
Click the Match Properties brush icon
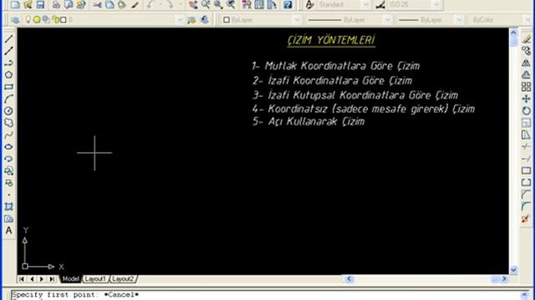[135, 4]
